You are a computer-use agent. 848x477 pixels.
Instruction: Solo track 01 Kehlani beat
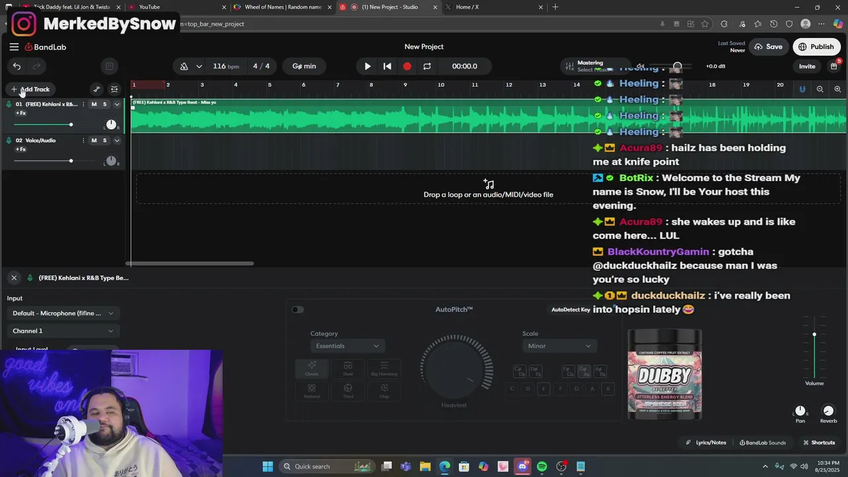click(x=105, y=104)
